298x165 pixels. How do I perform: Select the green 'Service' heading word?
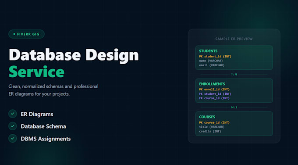(x=36, y=72)
